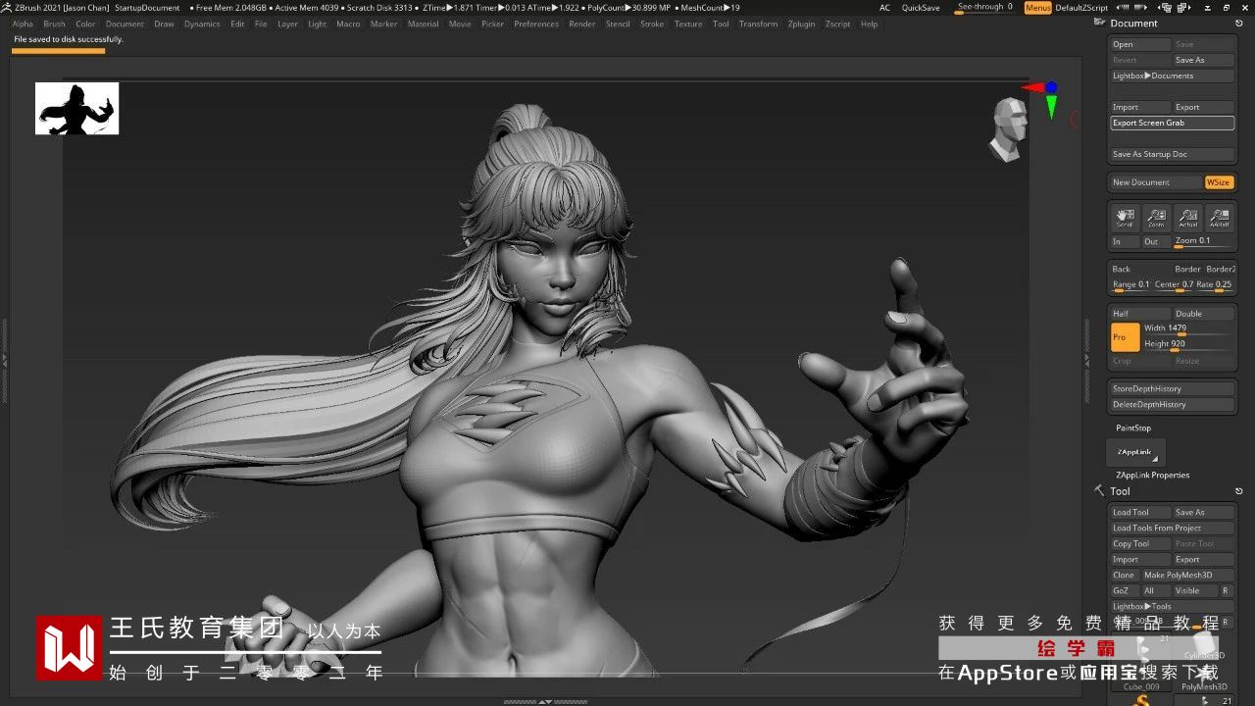Click the Tool palette hammer icon
1255x706 pixels.
pyautogui.click(x=1099, y=490)
